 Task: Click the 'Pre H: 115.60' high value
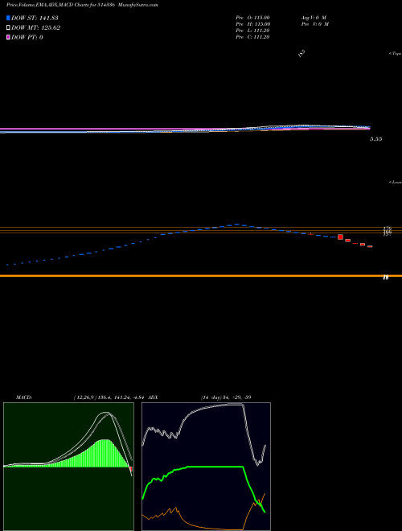click(252, 24)
